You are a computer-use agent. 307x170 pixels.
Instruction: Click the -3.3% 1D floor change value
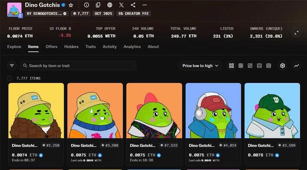coord(65,36)
